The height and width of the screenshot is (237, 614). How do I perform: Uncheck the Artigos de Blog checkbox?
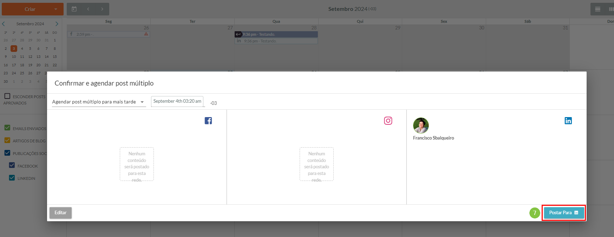pos(7,140)
